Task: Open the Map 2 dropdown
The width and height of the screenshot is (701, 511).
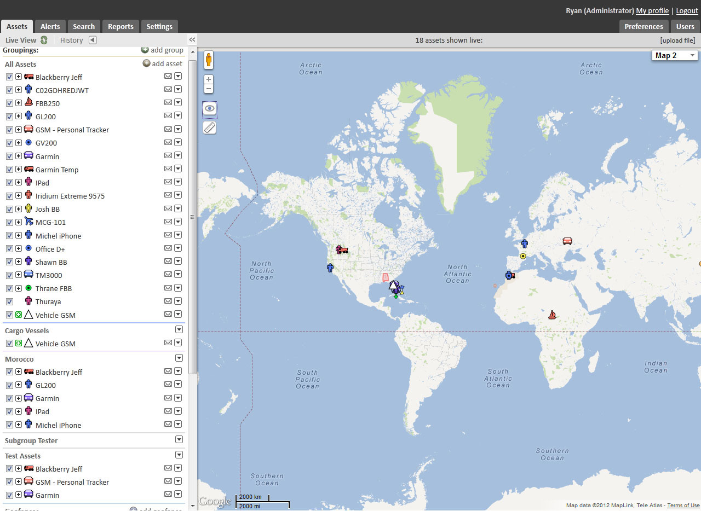Action: tap(675, 55)
